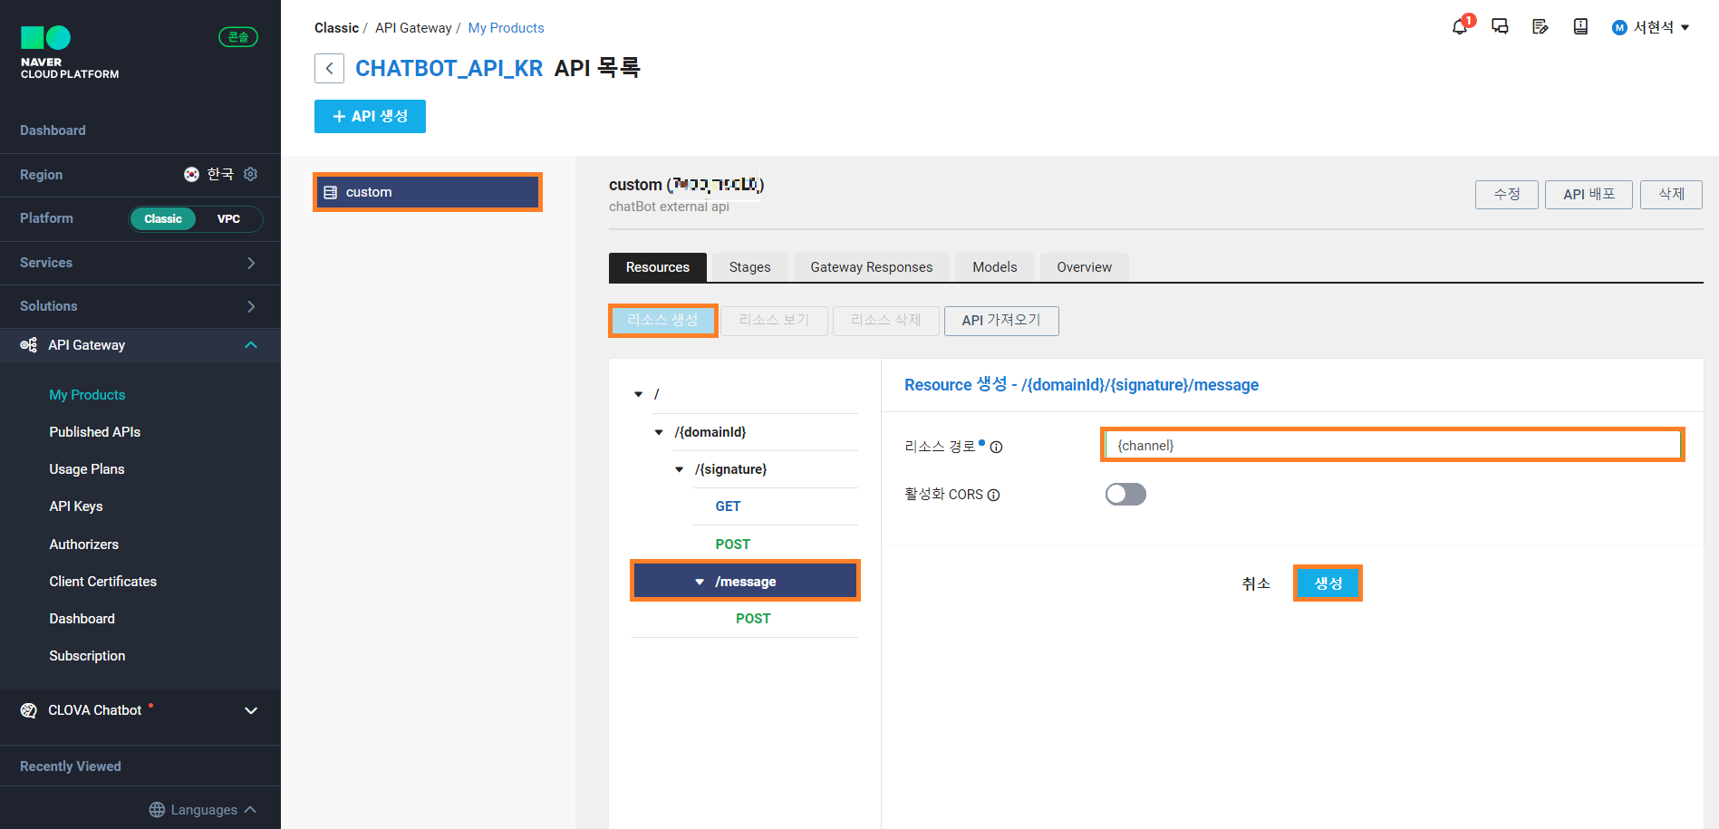Select the POST method under /{signature}
The height and width of the screenshot is (829, 1719).
733,545
